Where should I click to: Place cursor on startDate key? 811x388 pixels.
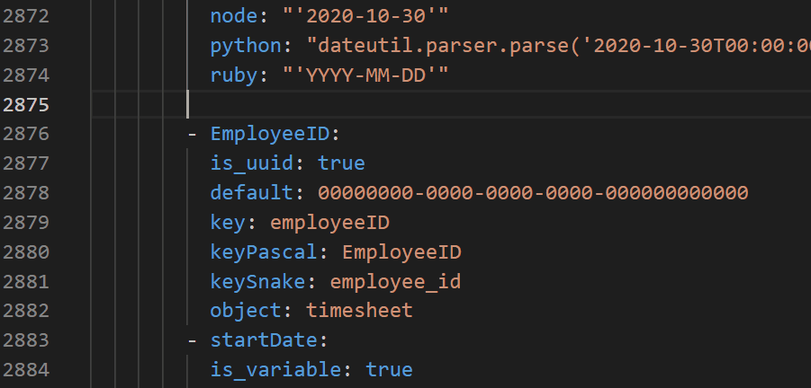tap(264, 340)
